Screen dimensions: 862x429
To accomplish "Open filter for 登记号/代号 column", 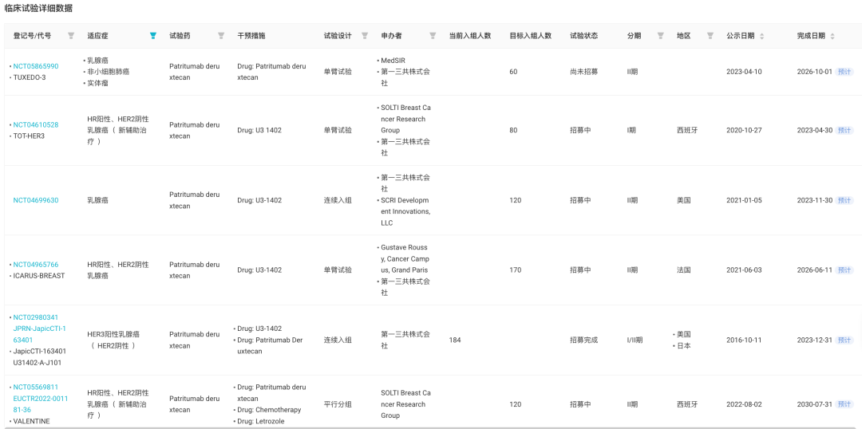I will [x=71, y=36].
